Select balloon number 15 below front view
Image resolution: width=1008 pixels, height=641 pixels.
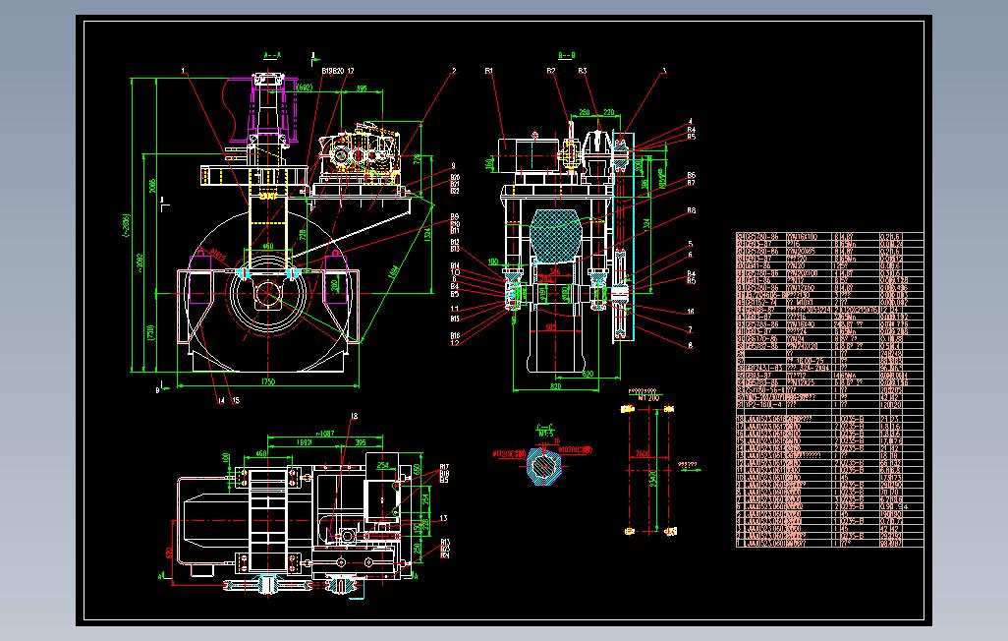click(x=235, y=400)
